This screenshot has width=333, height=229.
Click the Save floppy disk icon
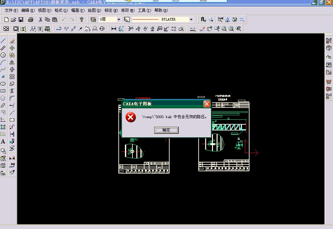(21, 20)
